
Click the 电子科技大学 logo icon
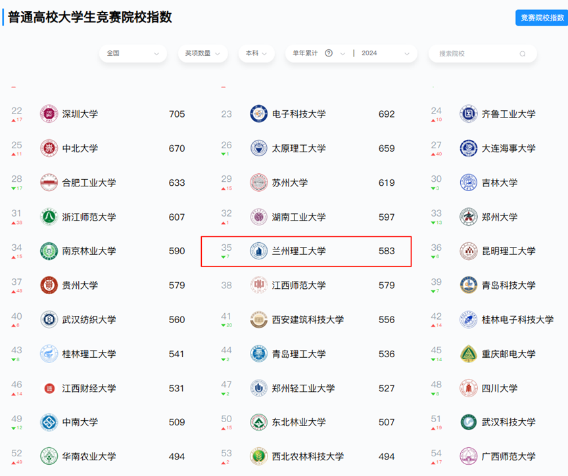(259, 114)
